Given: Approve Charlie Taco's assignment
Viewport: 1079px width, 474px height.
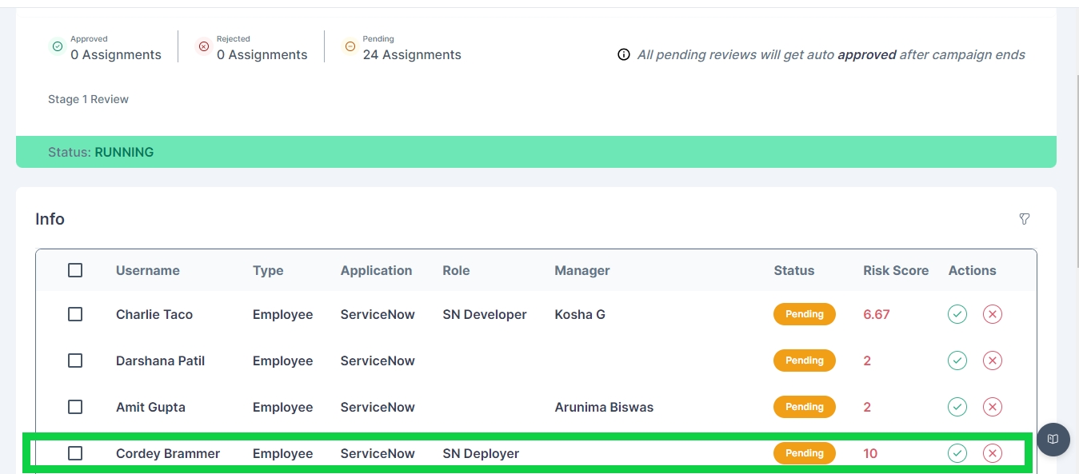Looking at the screenshot, I should tap(957, 314).
